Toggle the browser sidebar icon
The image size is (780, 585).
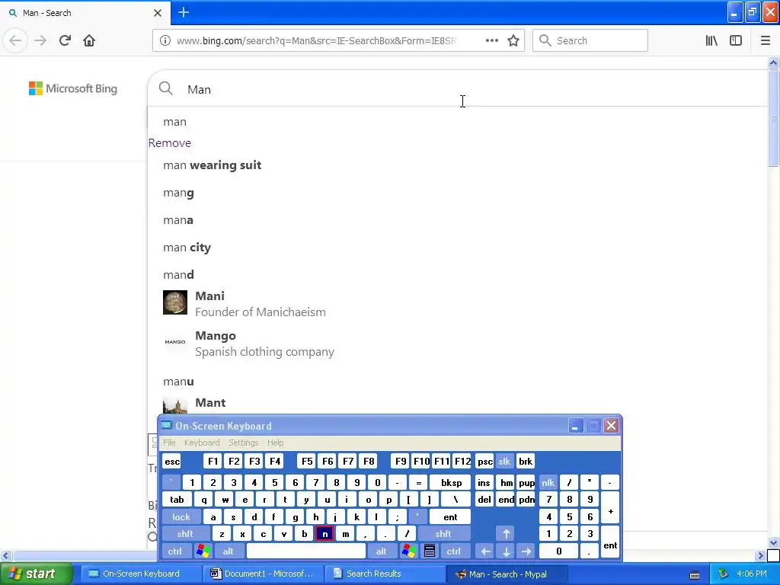(736, 40)
